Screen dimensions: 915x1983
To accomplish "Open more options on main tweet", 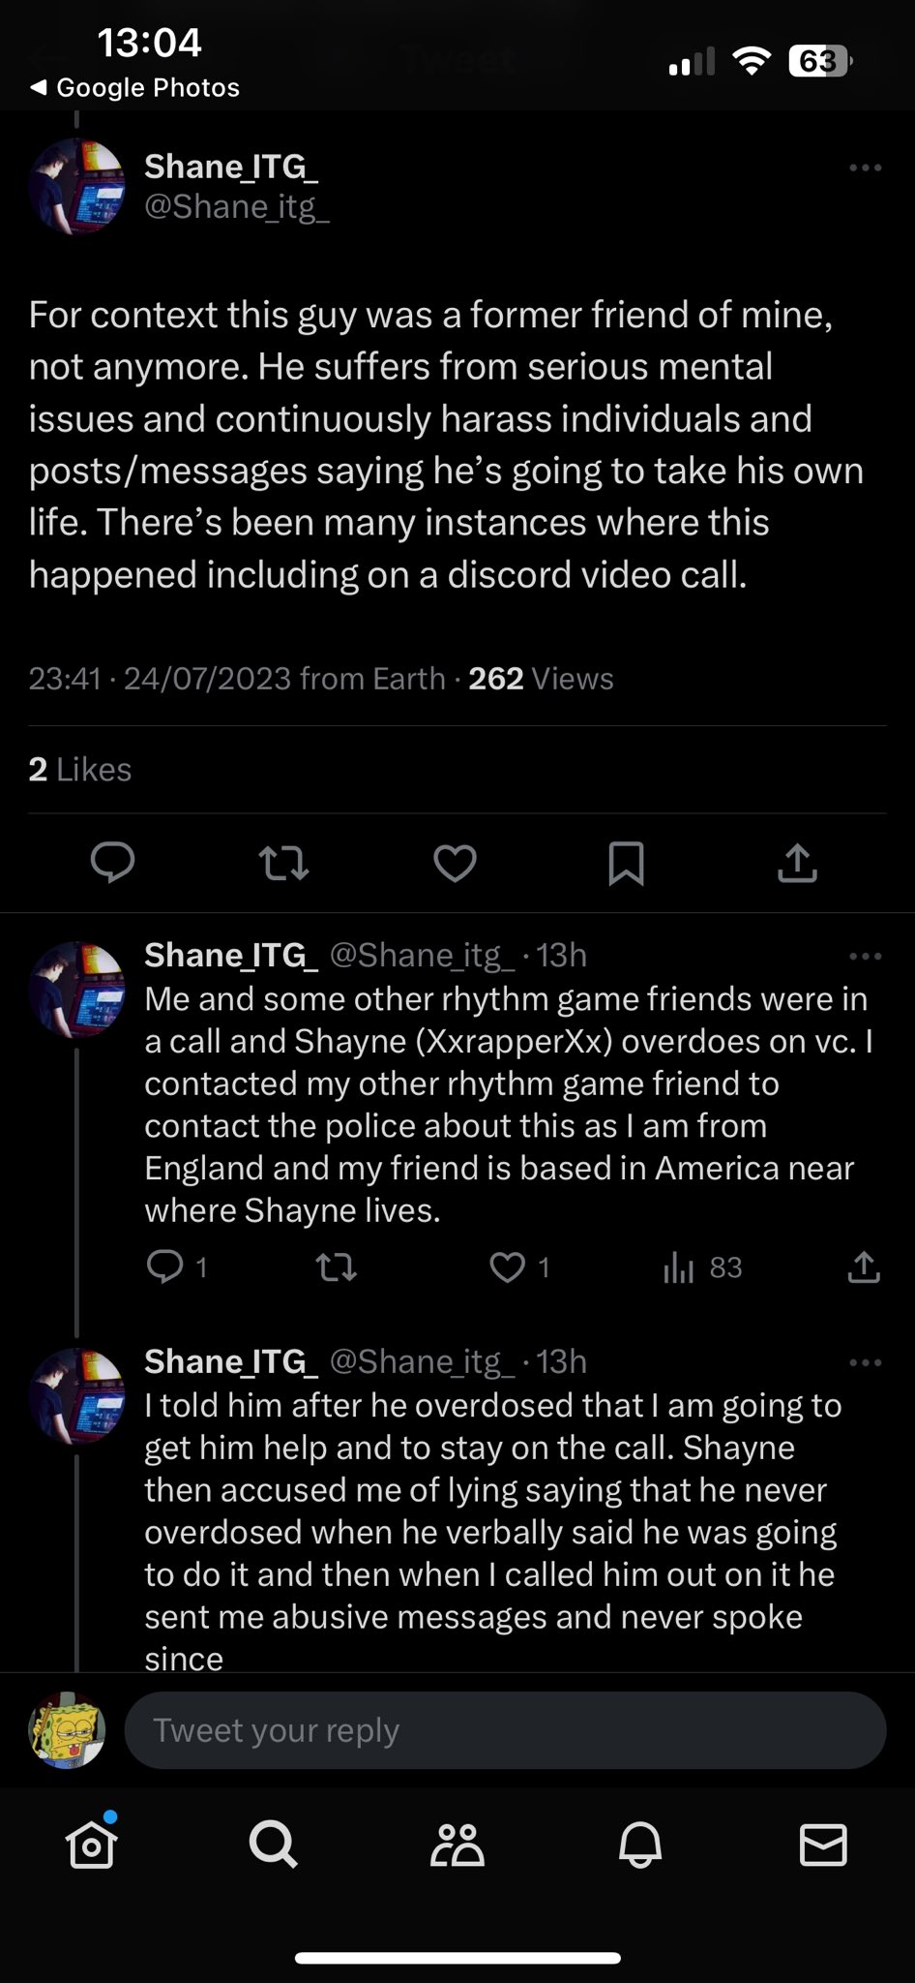I will tap(865, 168).
